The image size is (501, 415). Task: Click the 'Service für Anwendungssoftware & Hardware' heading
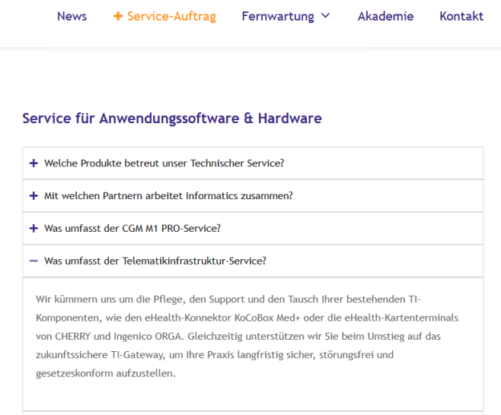pyautogui.click(x=172, y=119)
